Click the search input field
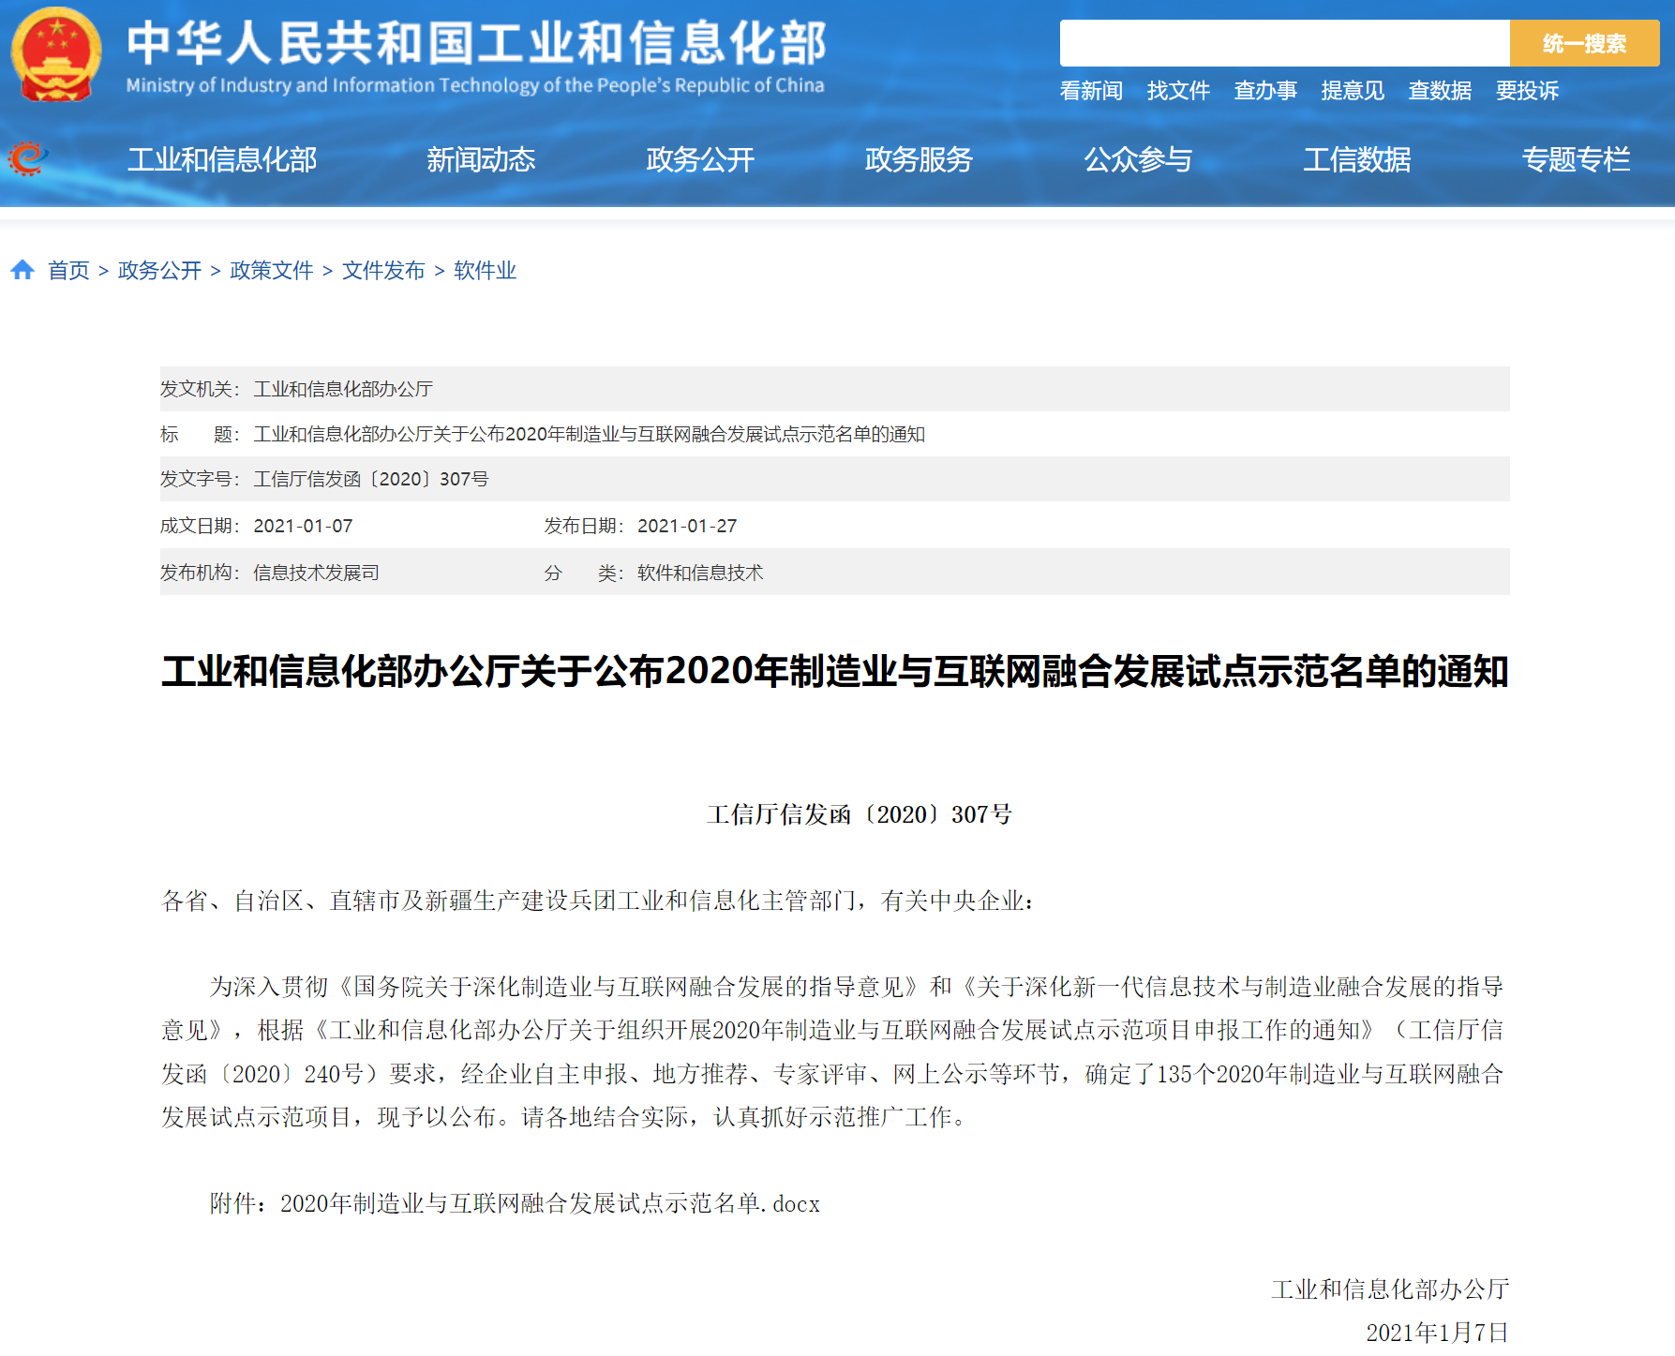Viewport: 1675px width, 1356px height. coord(1283,43)
